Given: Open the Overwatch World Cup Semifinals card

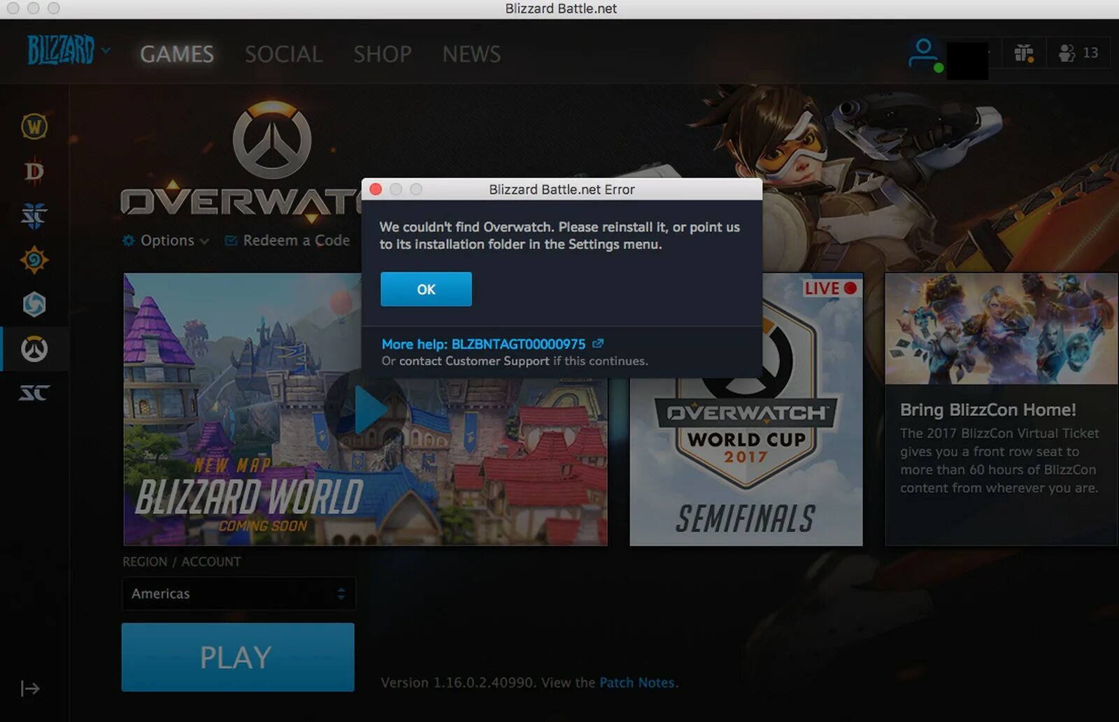Looking at the screenshot, I should click(x=746, y=410).
